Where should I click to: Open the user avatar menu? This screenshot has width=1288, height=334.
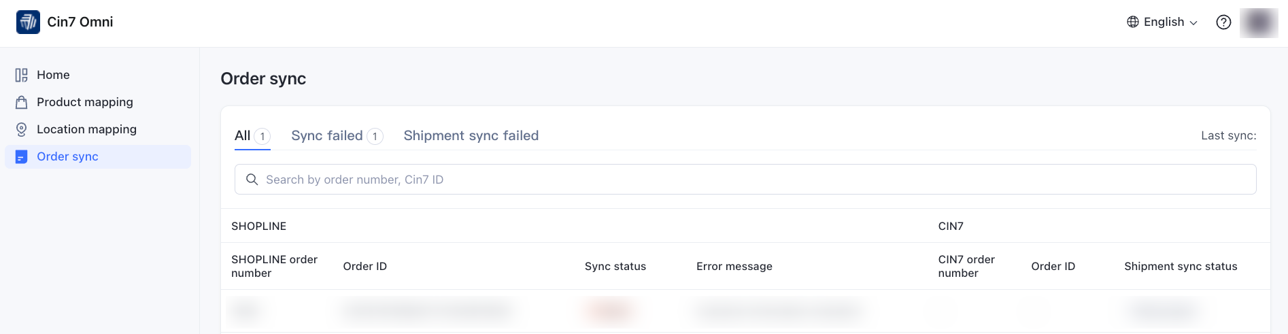coord(1259,22)
